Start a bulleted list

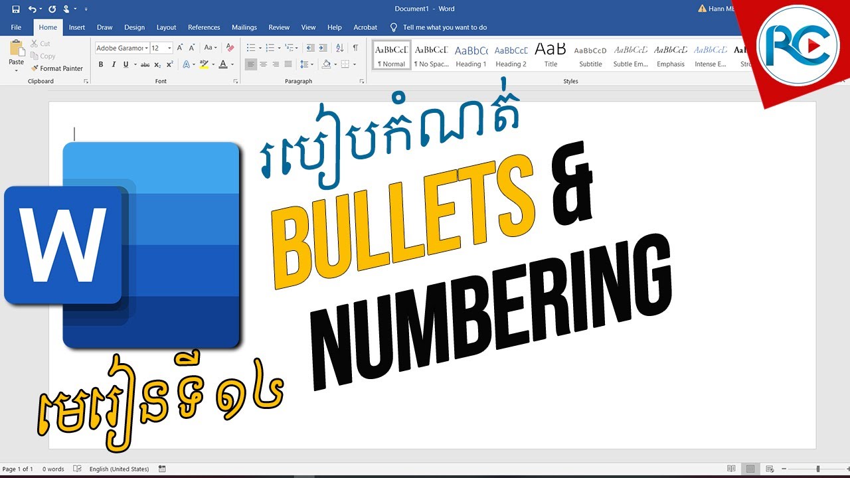251,48
